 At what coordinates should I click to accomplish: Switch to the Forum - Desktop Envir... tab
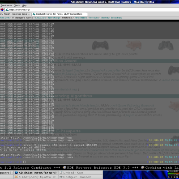pyautogui.click(x=15, y=14)
